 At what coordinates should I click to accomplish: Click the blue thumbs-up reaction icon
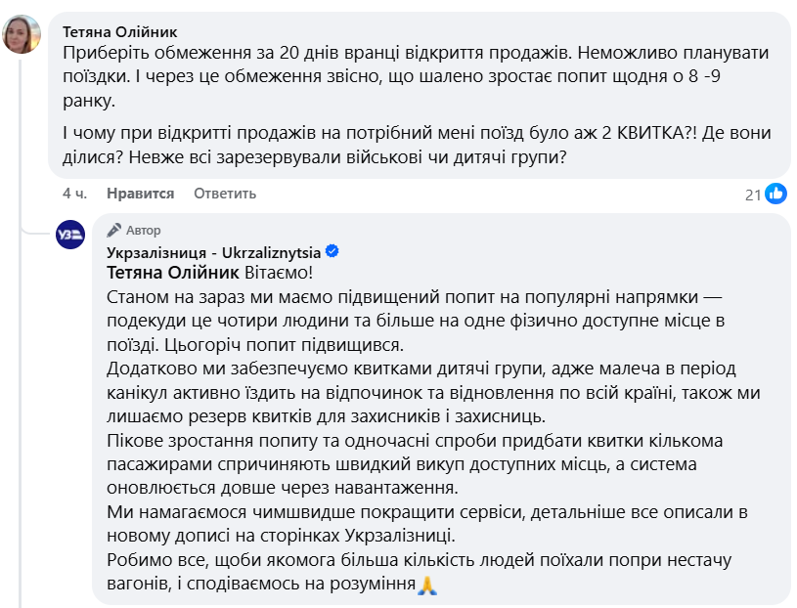point(775,194)
